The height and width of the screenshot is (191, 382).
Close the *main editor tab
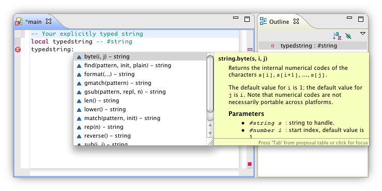(x=49, y=21)
